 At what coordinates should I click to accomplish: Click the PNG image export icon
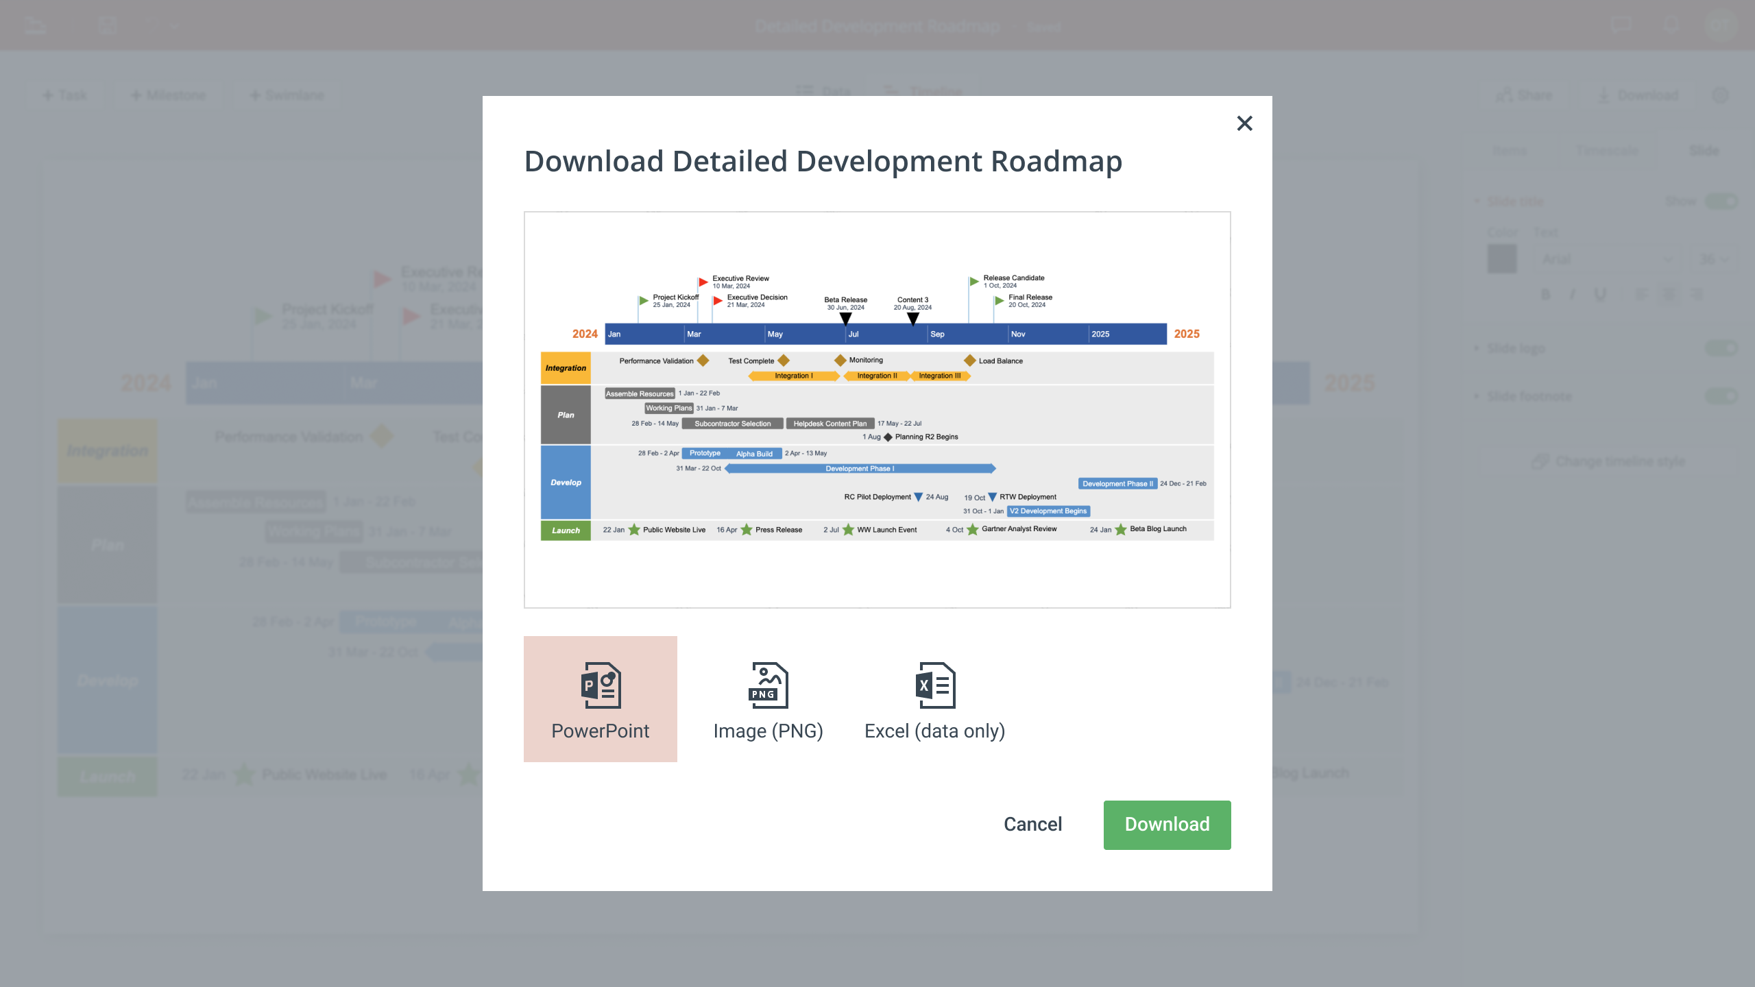point(768,683)
